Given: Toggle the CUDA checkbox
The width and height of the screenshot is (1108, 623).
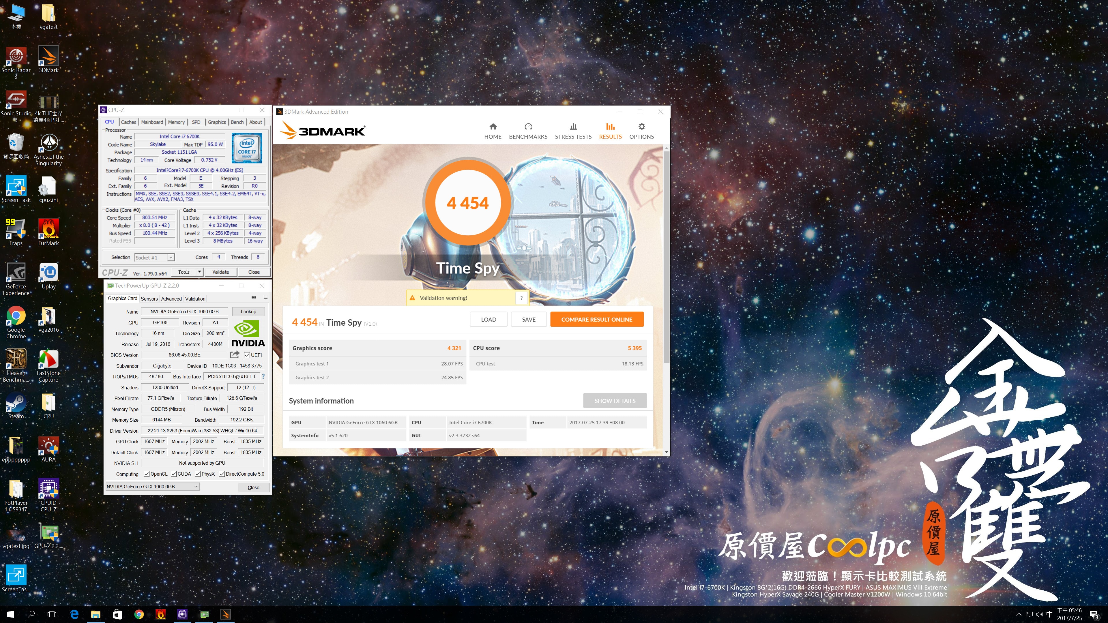Looking at the screenshot, I should (x=174, y=474).
